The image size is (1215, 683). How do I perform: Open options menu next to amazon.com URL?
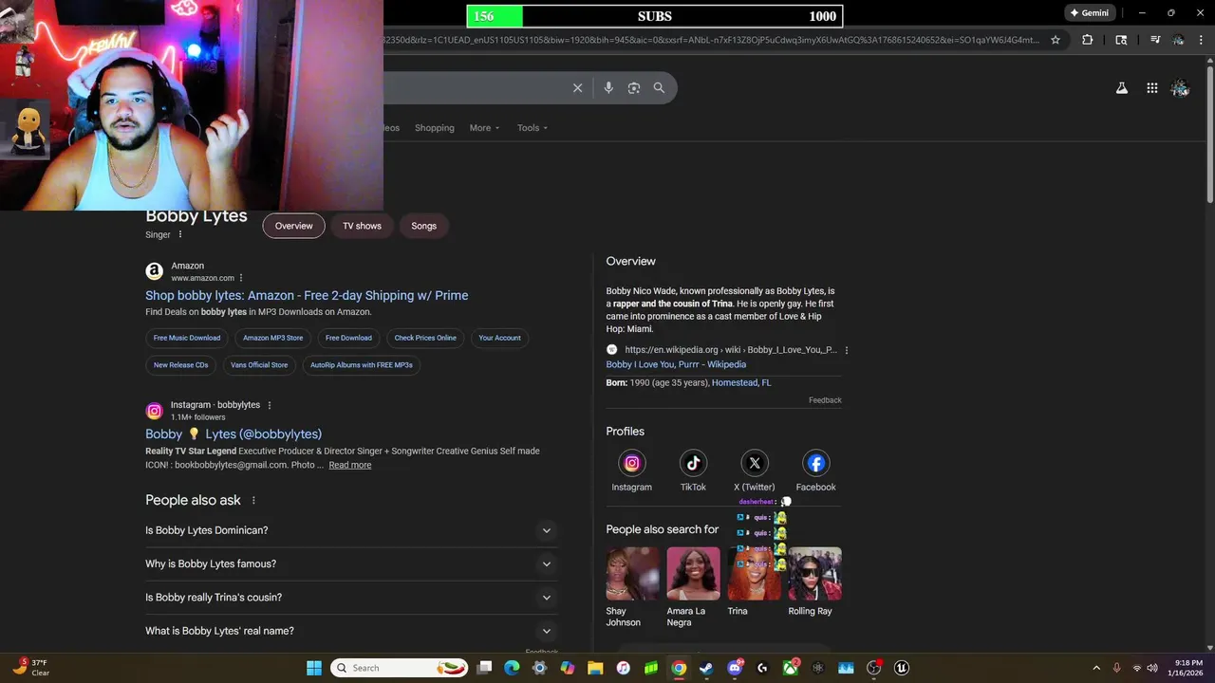coord(241,278)
